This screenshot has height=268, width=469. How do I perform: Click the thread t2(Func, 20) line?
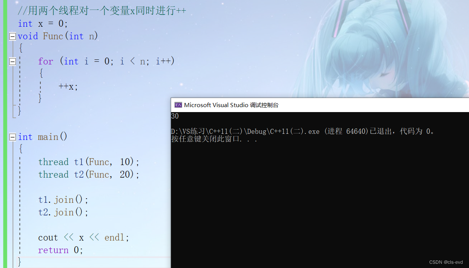tap(89, 175)
